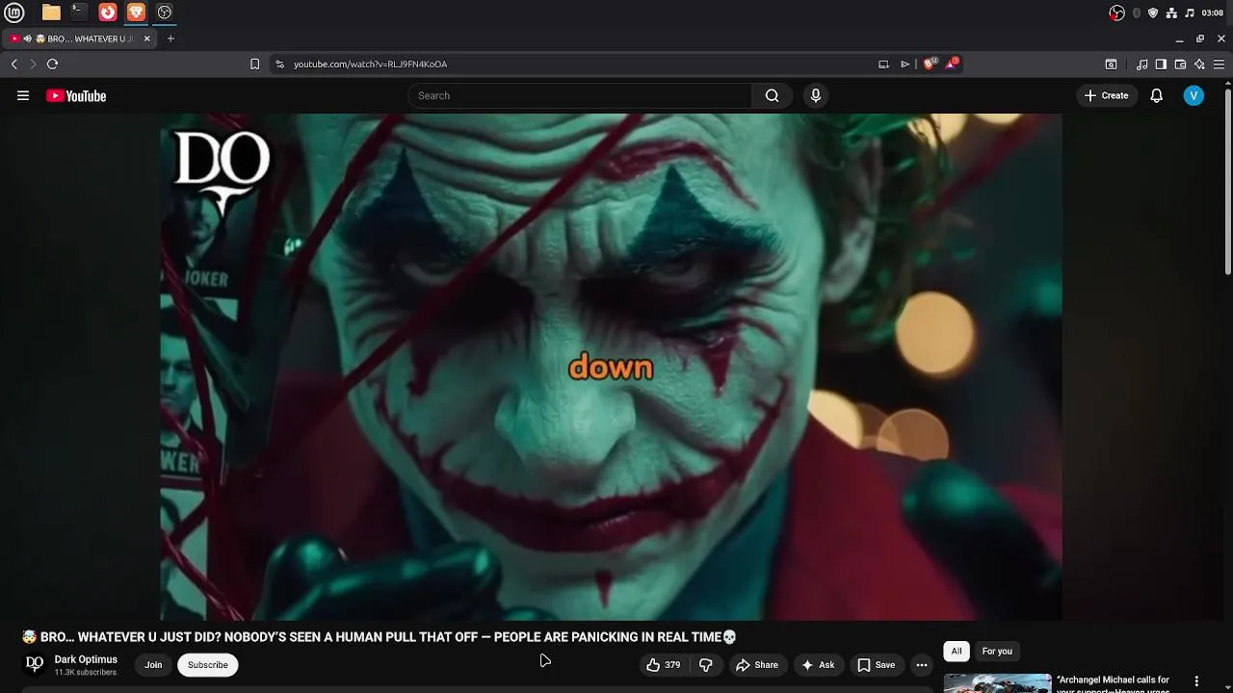Open the music note tray icon
The height and width of the screenshot is (693, 1233).
coord(1190,13)
